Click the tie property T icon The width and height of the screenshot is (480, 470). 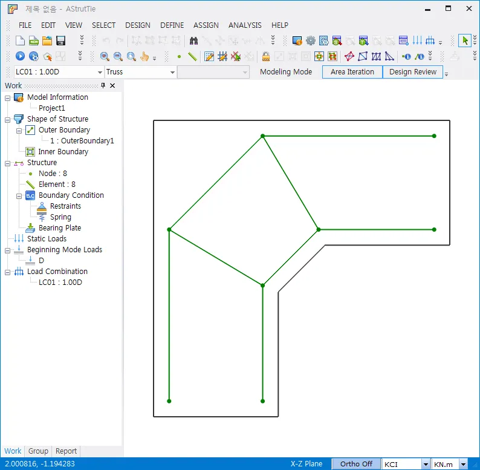pos(363,41)
